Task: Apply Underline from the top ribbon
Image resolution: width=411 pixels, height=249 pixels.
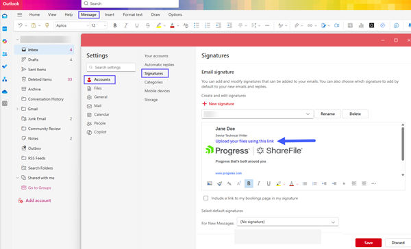Action: pyautogui.click(x=137, y=25)
